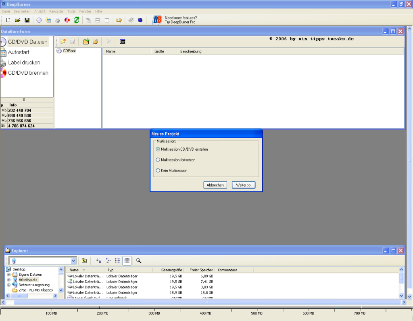Switch Explorer to large icons view
The height and width of the screenshot is (321, 413).
click(x=98, y=260)
